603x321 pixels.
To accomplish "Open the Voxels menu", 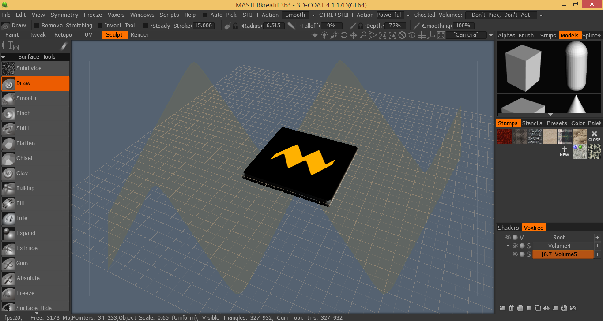I will [116, 15].
